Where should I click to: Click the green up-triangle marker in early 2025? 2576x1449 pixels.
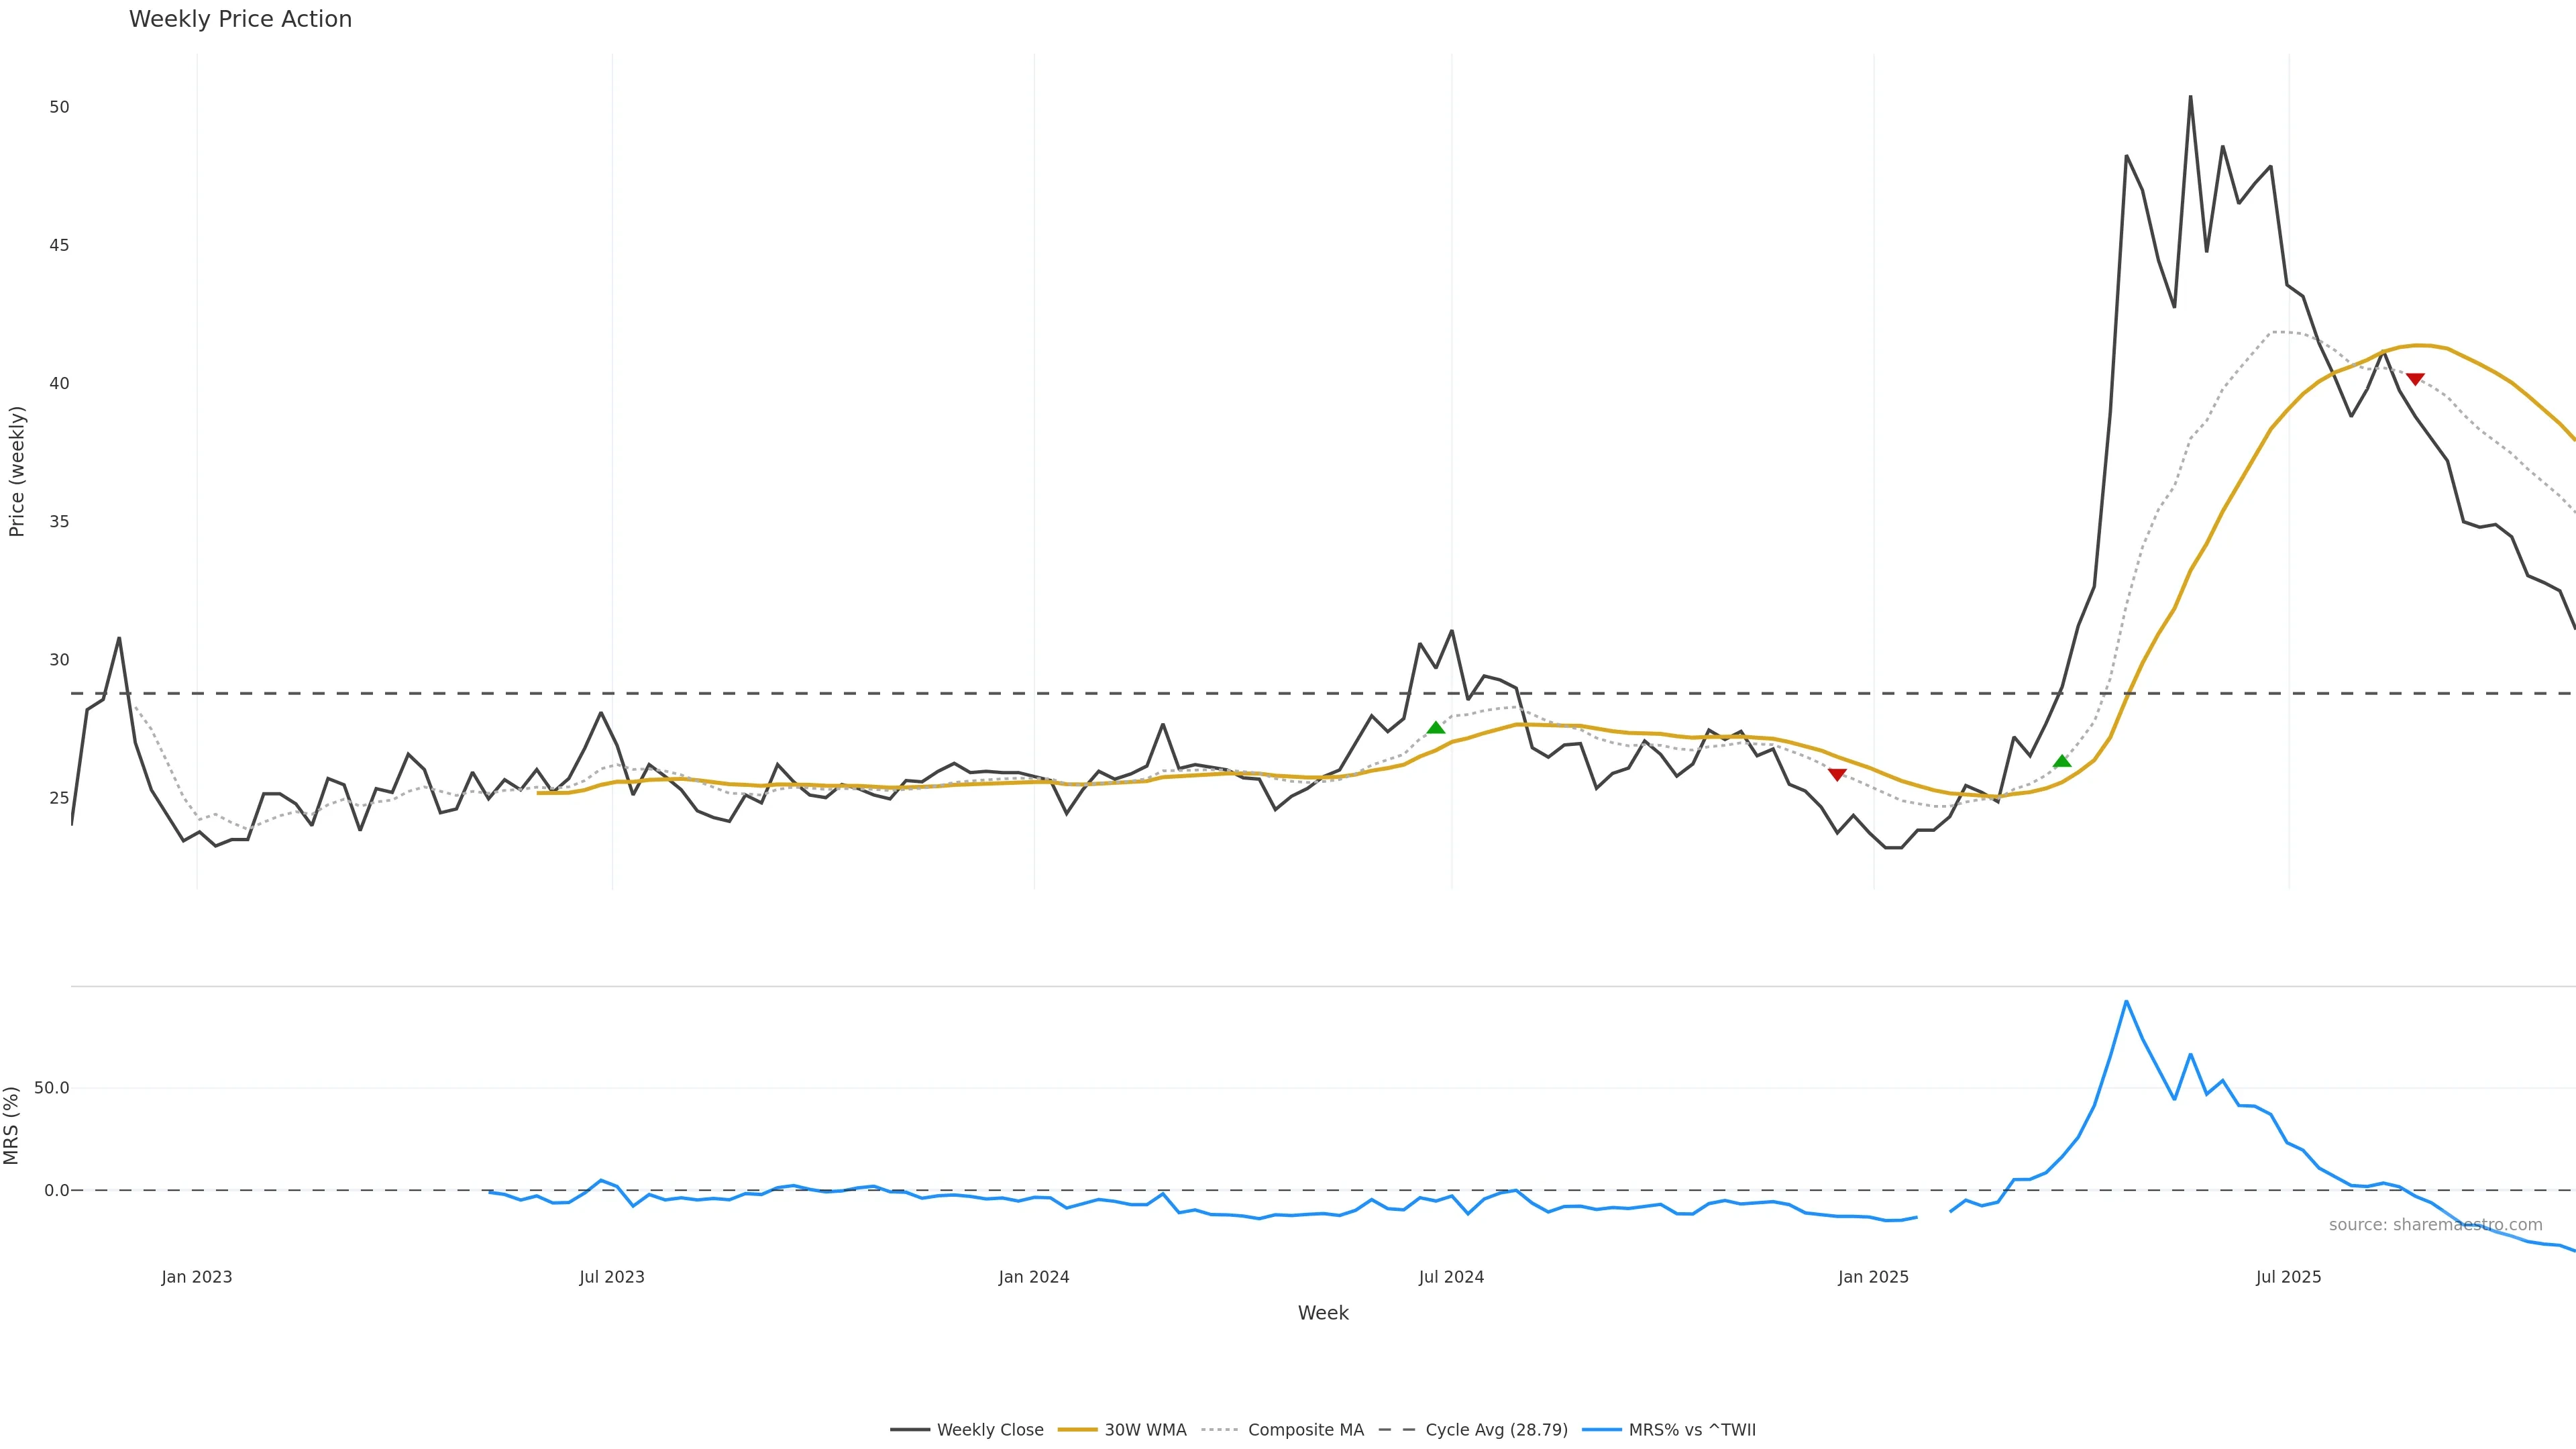(x=2062, y=762)
